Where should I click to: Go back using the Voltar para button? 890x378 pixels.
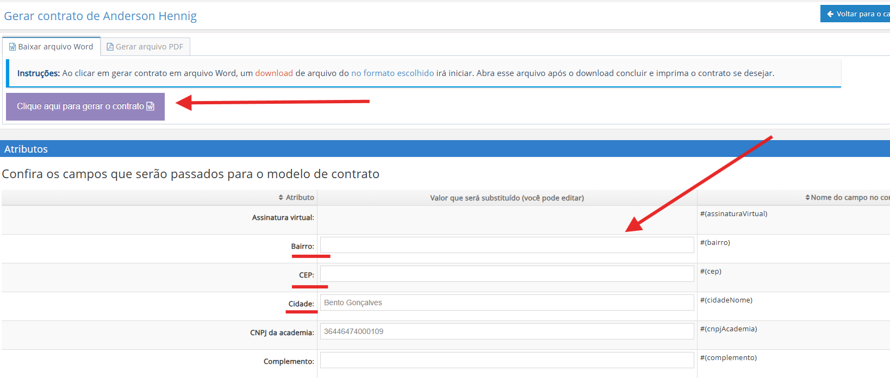(856, 14)
